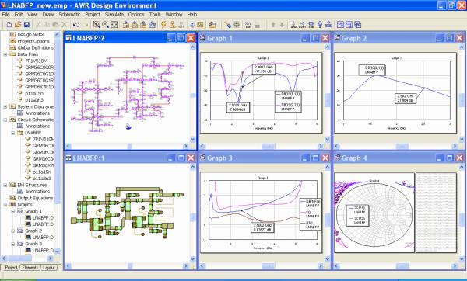The image size is (467, 281).
Task: Click the Graph 1 window's horizontal scrollbar thumb
Action: [x=268, y=146]
